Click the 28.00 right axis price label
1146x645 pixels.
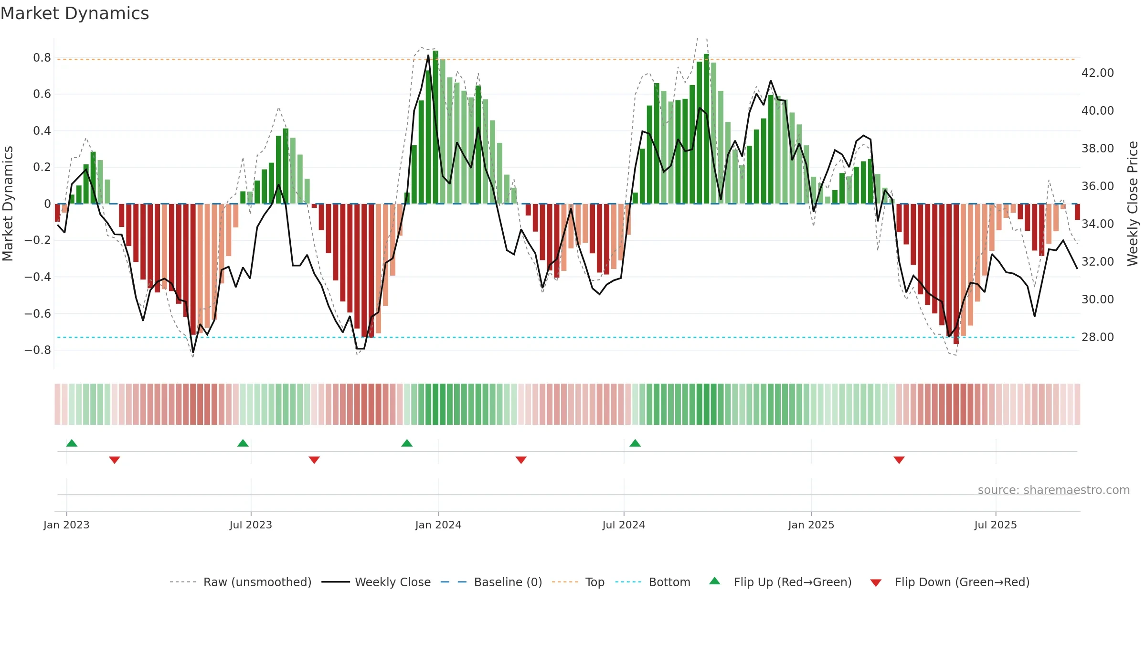tap(1098, 337)
